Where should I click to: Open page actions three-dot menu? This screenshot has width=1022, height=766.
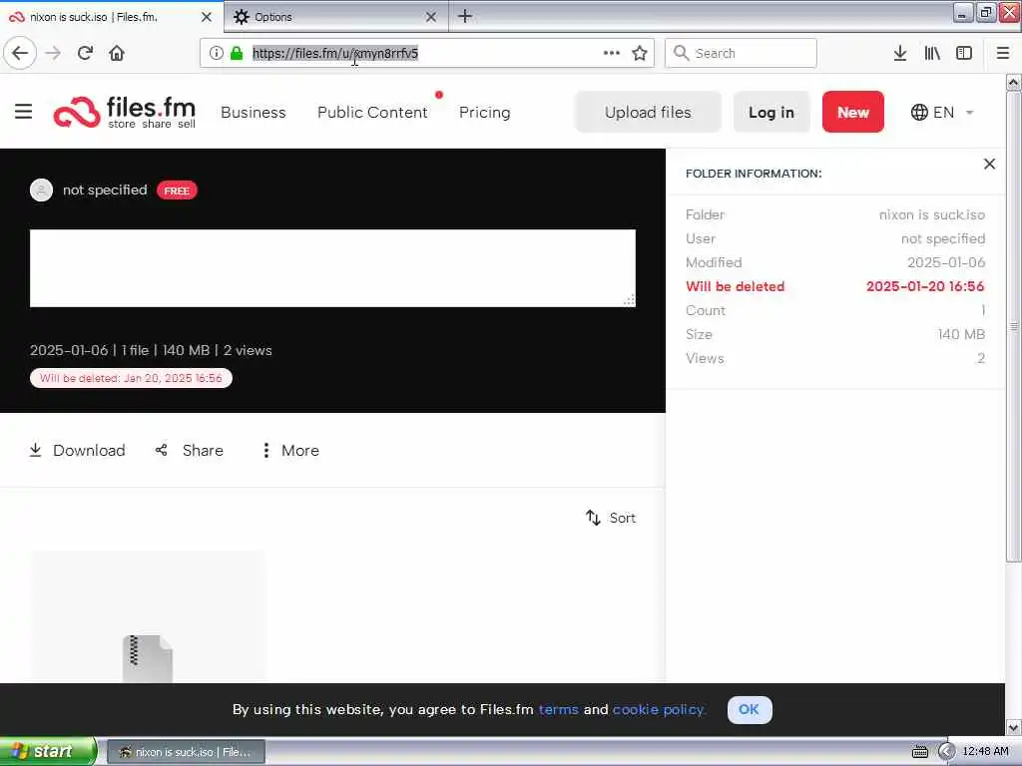tap(612, 54)
